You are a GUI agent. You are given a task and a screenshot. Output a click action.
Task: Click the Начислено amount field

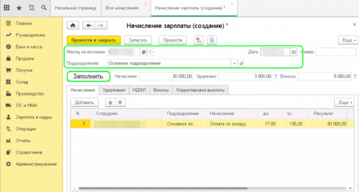(x=166, y=77)
